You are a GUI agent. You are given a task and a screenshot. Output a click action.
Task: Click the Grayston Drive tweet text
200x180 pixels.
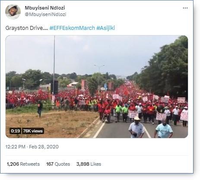pos(27,28)
